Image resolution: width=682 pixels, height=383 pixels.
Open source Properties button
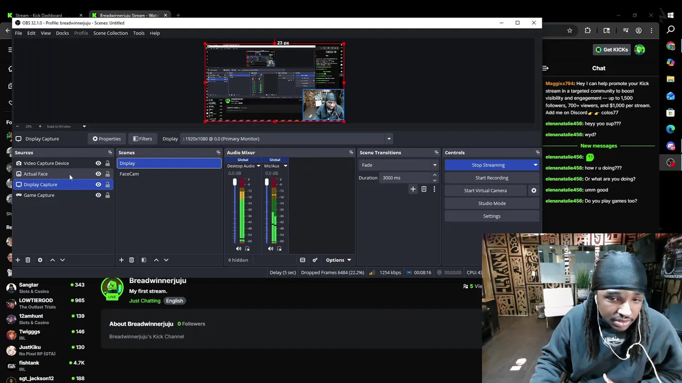(107, 139)
